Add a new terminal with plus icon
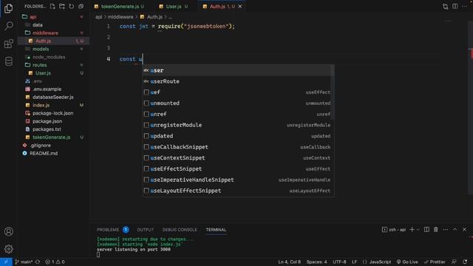The image size is (473, 266). 412,230
